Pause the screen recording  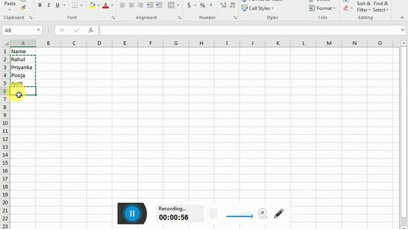132,214
